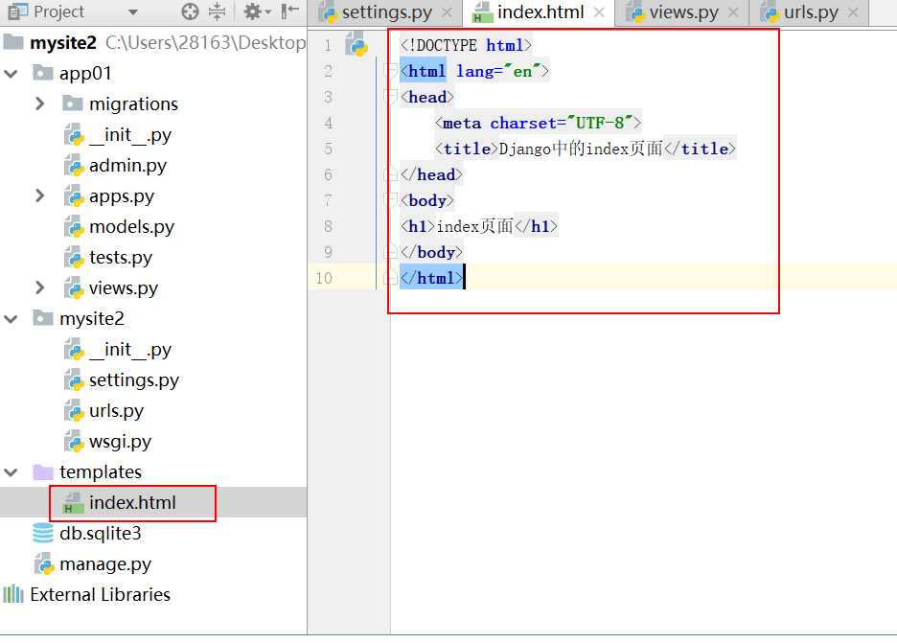The image size is (897, 643).
Task: Fold the html tag at line 2
Action: click(390, 71)
